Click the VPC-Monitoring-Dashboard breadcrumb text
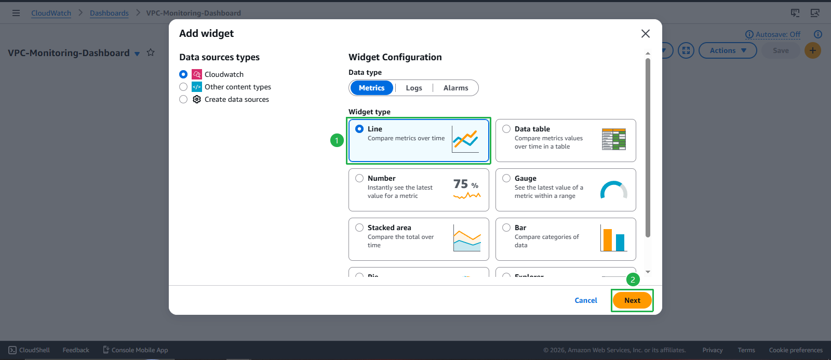 (x=193, y=13)
